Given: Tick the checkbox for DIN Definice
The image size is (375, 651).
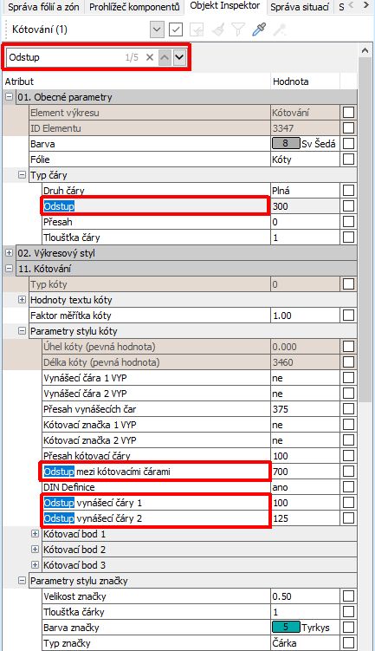Looking at the screenshot, I should [348, 486].
